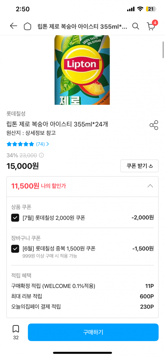Tap the share icon beside product title
This screenshot has height=357, width=165.
154,125
